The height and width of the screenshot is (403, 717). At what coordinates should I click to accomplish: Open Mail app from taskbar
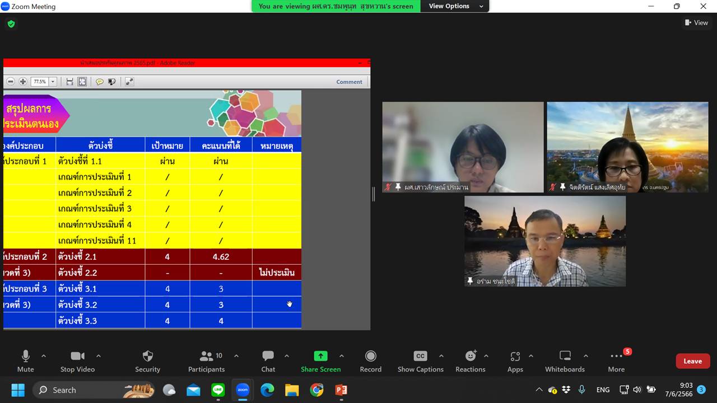point(193,390)
